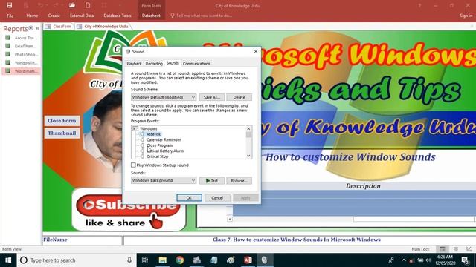Switch to the Playback tab
The height and width of the screenshot is (267, 476).
pyautogui.click(x=134, y=64)
